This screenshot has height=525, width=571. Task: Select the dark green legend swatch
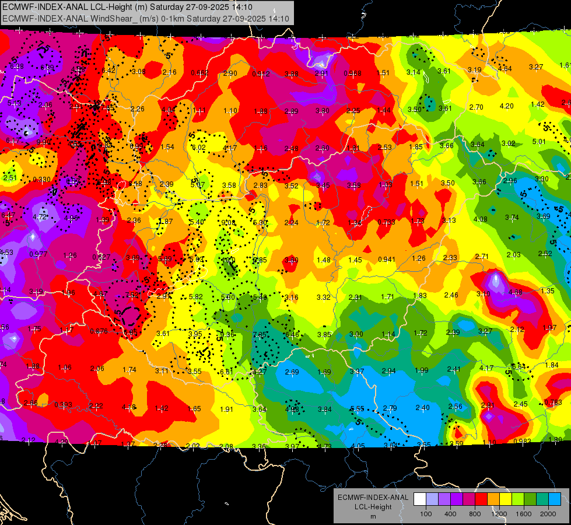530,499
